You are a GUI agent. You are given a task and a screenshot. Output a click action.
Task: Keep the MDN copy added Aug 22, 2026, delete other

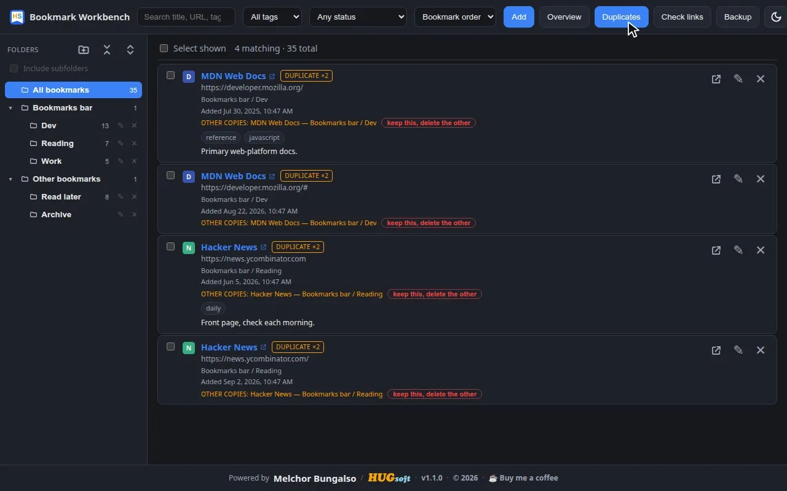pos(429,223)
